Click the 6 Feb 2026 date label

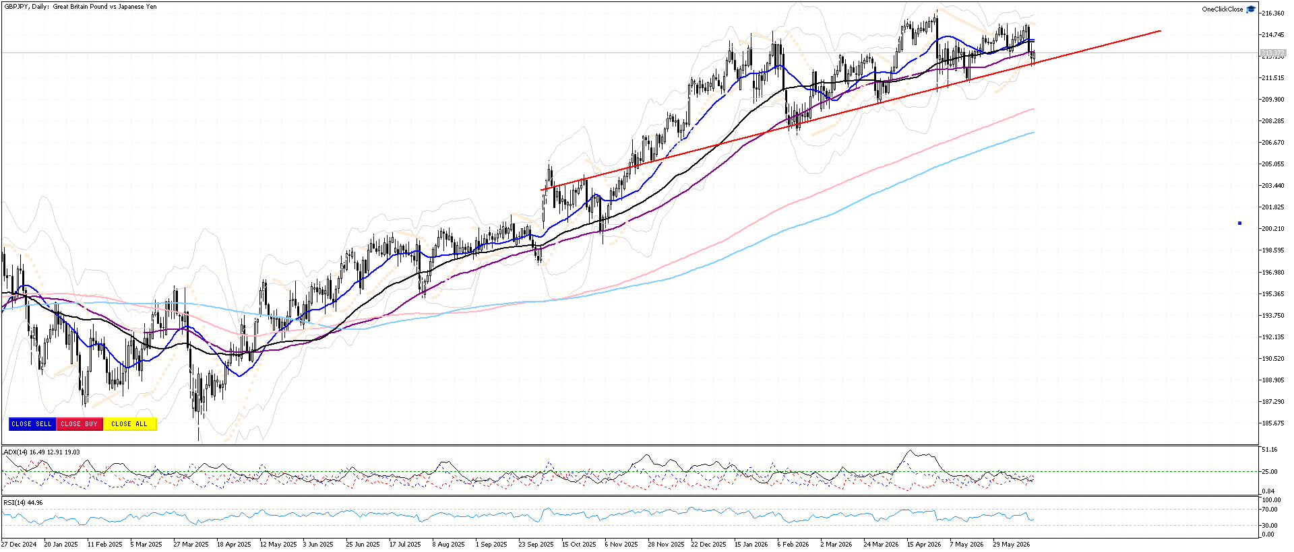(x=793, y=545)
